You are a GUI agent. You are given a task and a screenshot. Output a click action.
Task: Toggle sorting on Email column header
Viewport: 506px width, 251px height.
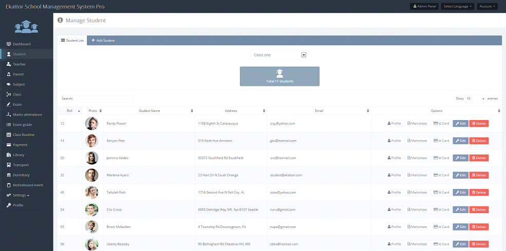point(318,110)
